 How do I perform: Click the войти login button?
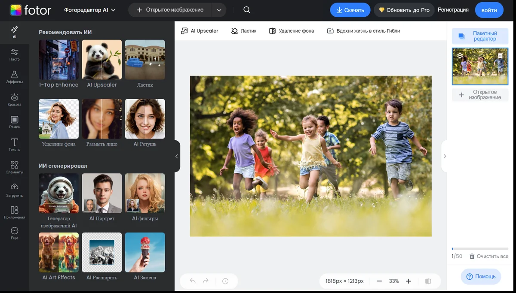[x=489, y=10]
